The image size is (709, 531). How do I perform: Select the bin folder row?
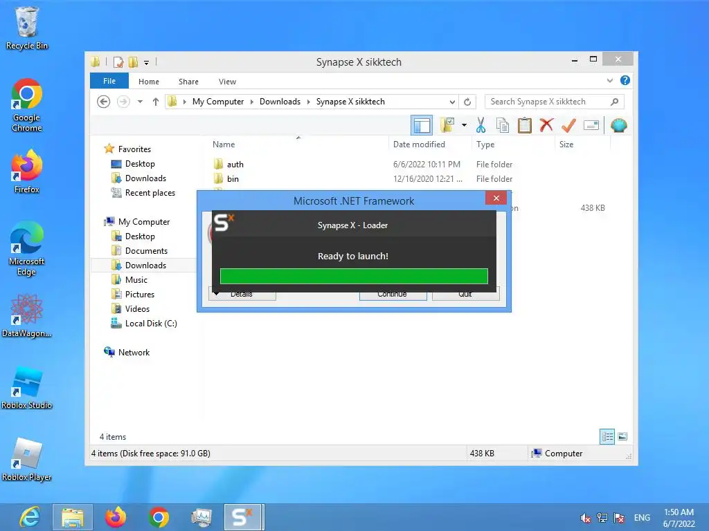[409, 179]
